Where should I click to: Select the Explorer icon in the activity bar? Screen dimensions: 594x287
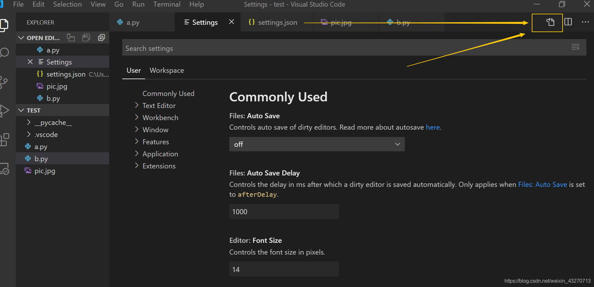click(5, 25)
